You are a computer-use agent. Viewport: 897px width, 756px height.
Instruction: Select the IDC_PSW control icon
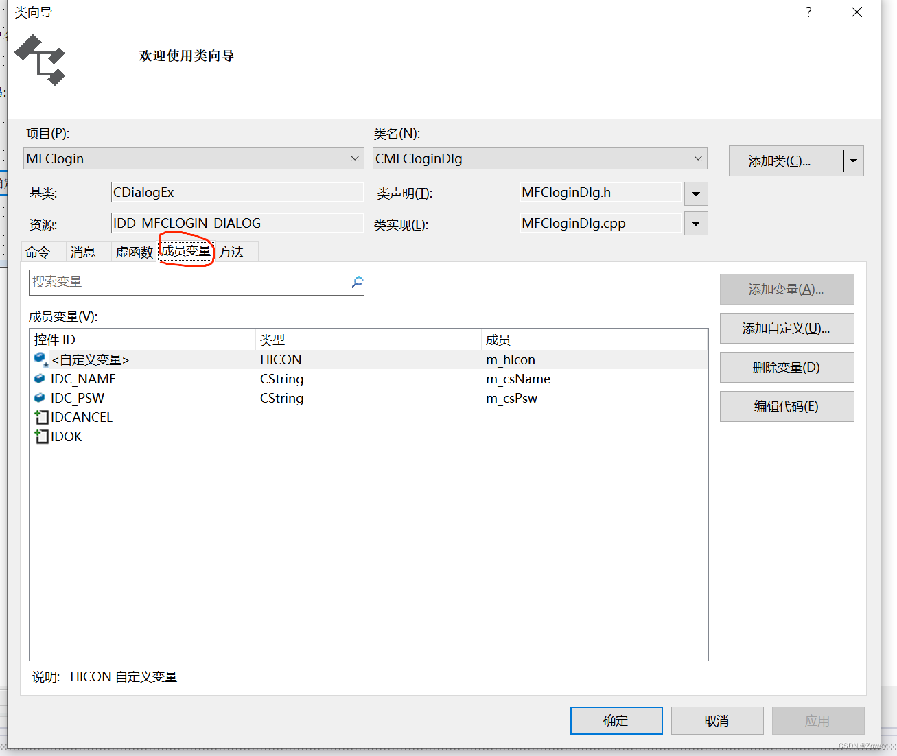click(x=40, y=398)
